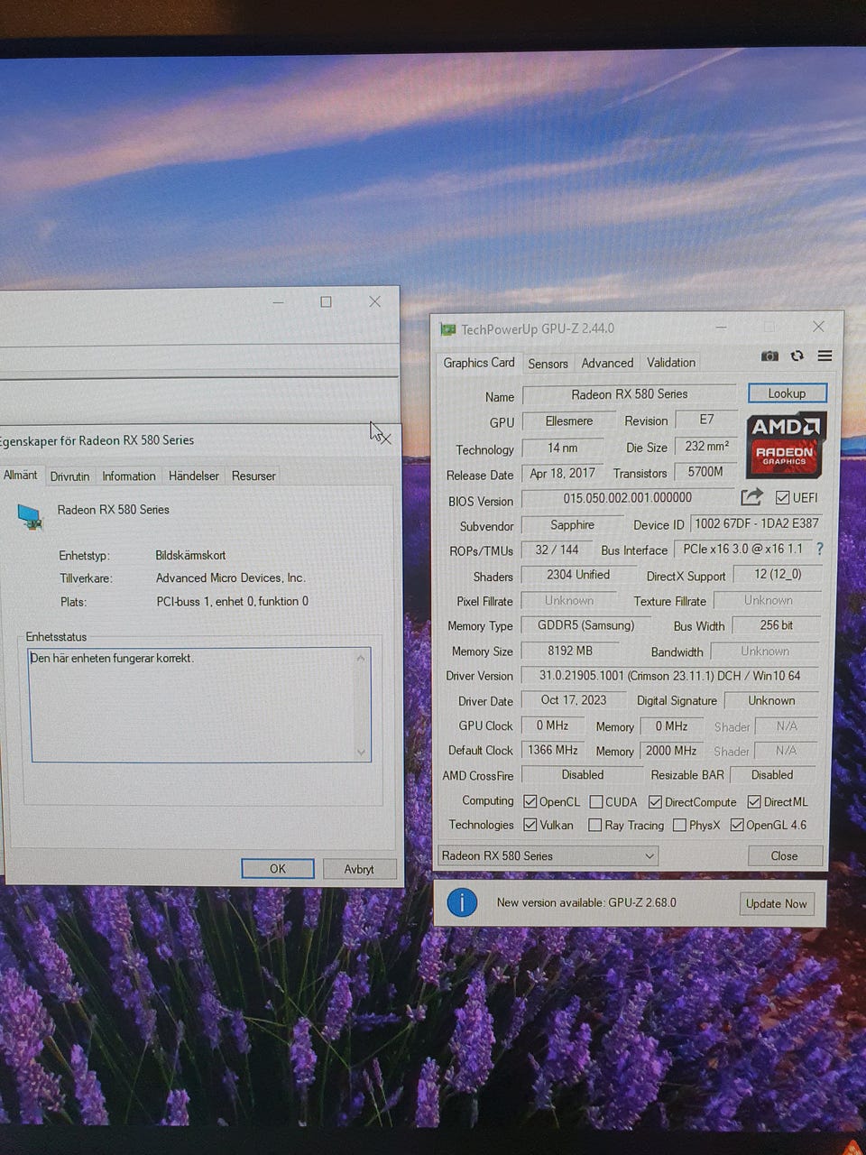Click up arrow in Enhetsstatus box

pyautogui.click(x=361, y=658)
